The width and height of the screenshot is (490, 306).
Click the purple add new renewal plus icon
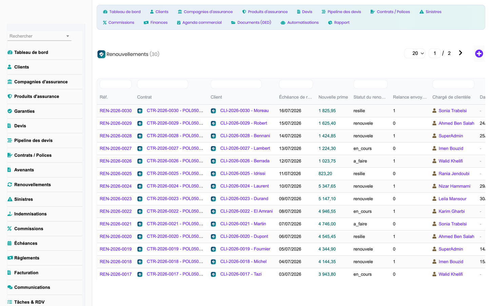479,54
